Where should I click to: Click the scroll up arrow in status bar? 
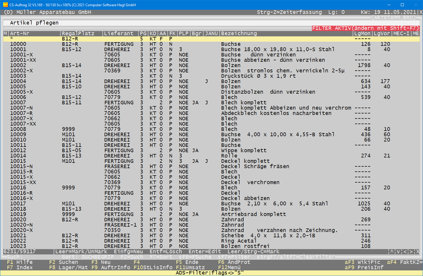(x=391, y=251)
